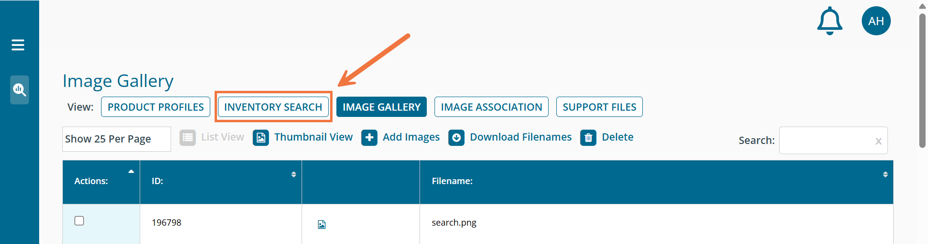This screenshot has width=928, height=244.
Task: Switch to Product Profiles view
Action: 156,107
